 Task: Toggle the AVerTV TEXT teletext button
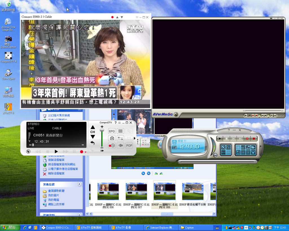point(224,152)
